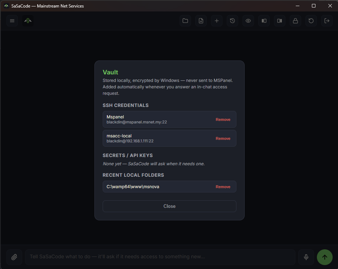Attach a file with paperclip icon
The height and width of the screenshot is (269, 338).
pyautogui.click(x=14, y=257)
